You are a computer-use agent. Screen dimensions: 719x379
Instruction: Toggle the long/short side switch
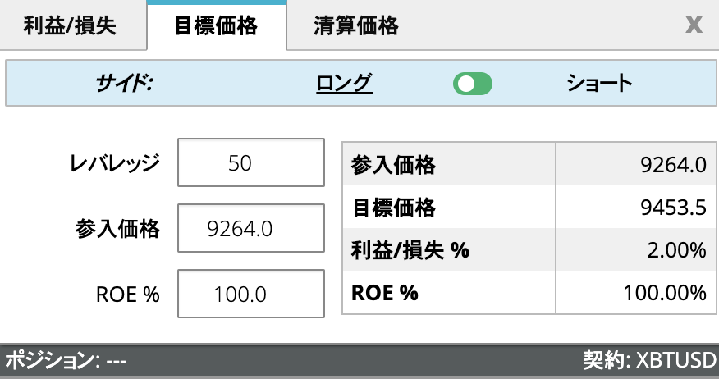472,83
